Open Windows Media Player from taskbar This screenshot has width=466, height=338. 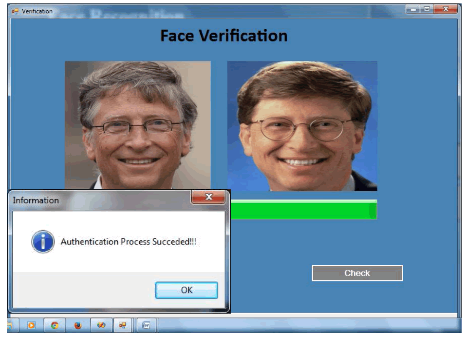pyautogui.click(x=31, y=325)
